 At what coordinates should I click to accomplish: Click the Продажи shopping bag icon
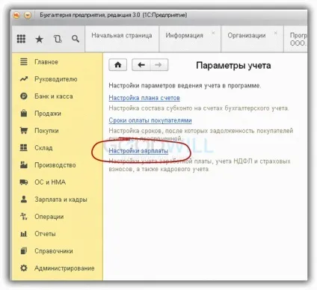24,114
